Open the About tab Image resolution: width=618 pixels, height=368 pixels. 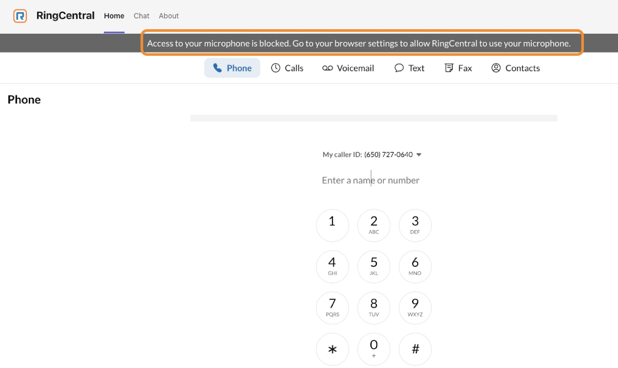pyautogui.click(x=169, y=16)
